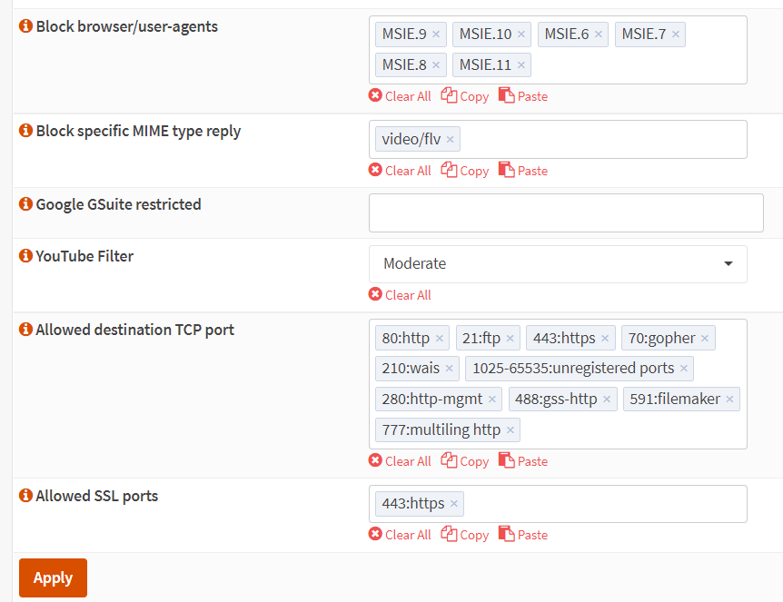Clear All blocked browser user-agents
This screenshot has width=783, height=602.
400,96
